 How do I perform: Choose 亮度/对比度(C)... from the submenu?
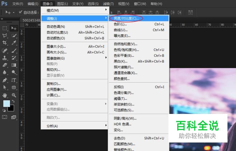[139, 18]
